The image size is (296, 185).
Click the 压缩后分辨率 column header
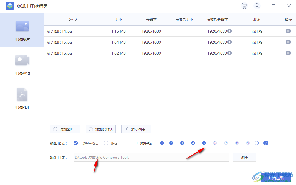pos(217,20)
